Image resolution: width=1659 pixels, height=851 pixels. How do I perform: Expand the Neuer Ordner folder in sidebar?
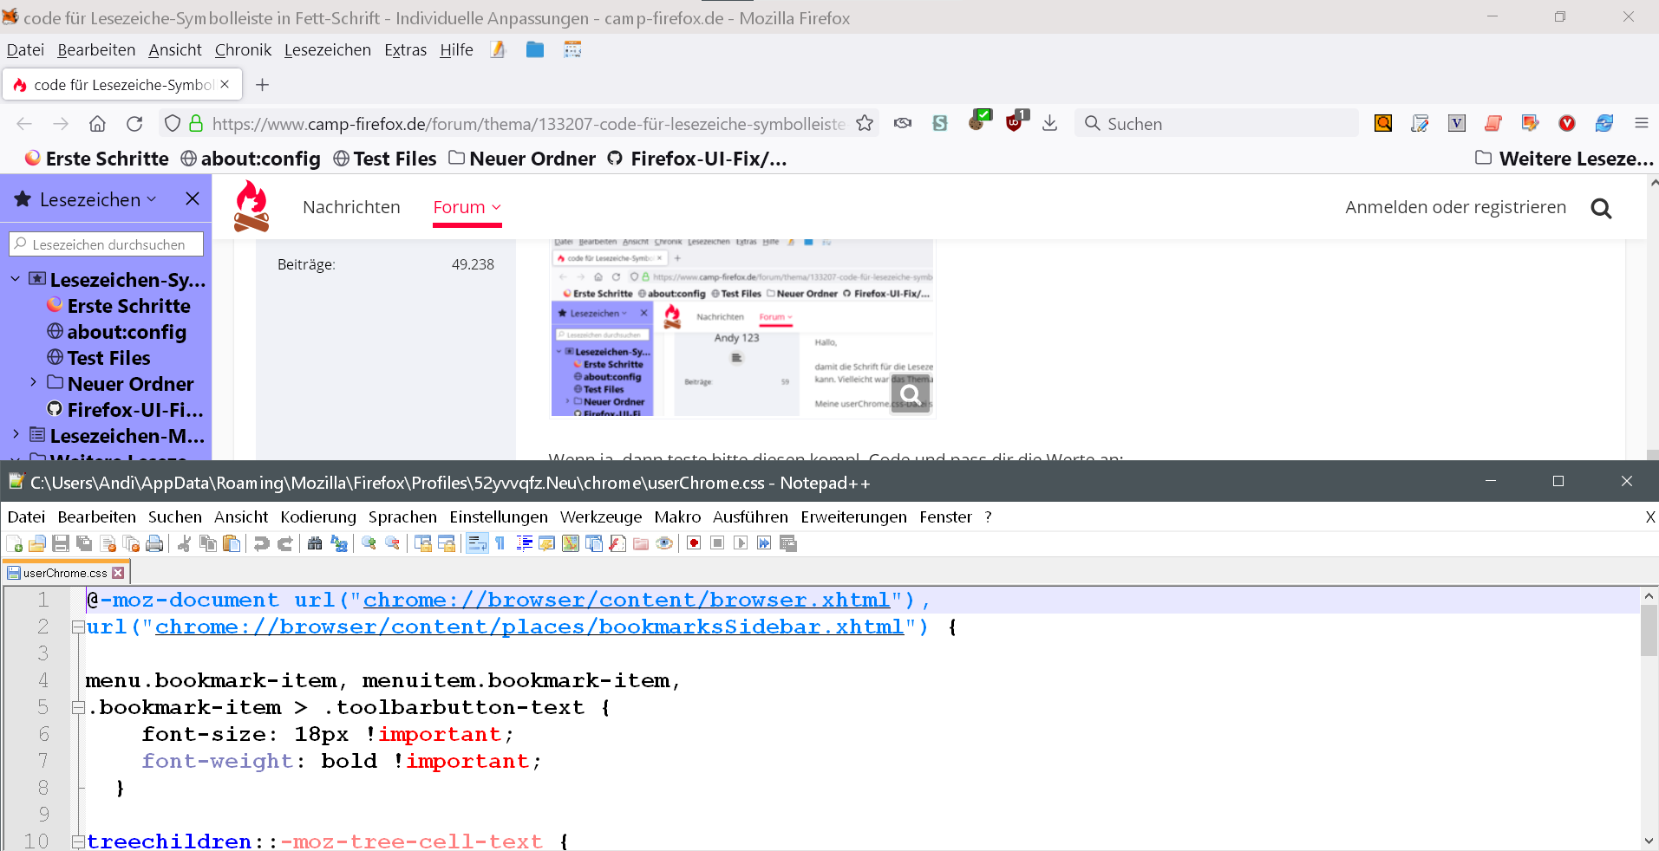click(33, 382)
